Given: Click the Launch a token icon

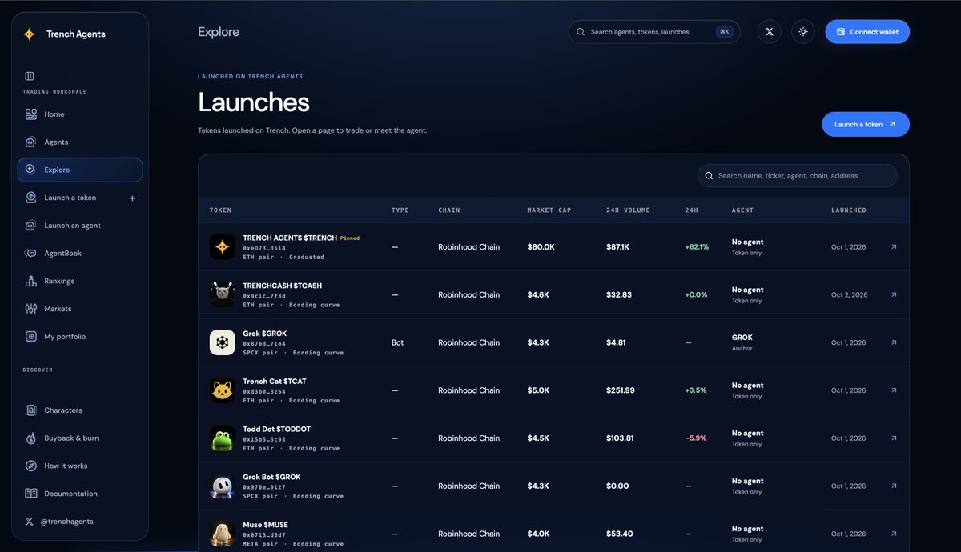Looking at the screenshot, I should (x=30, y=198).
